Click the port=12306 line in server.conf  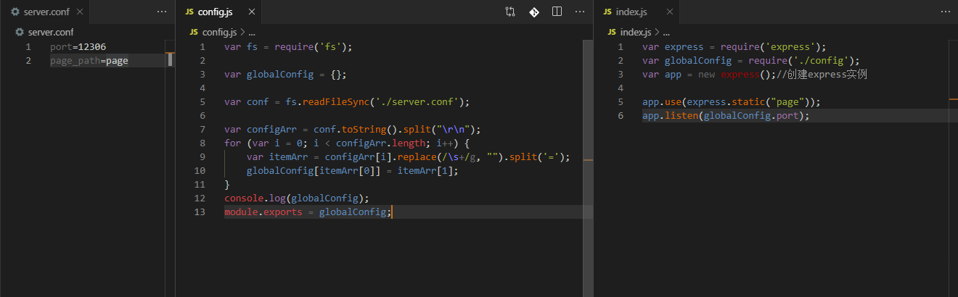[x=78, y=47]
